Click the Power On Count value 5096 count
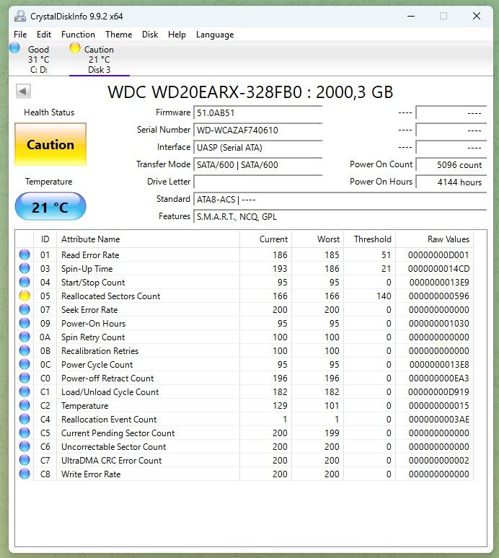Image resolution: width=499 pixels, height=558 pixels. 451,165
